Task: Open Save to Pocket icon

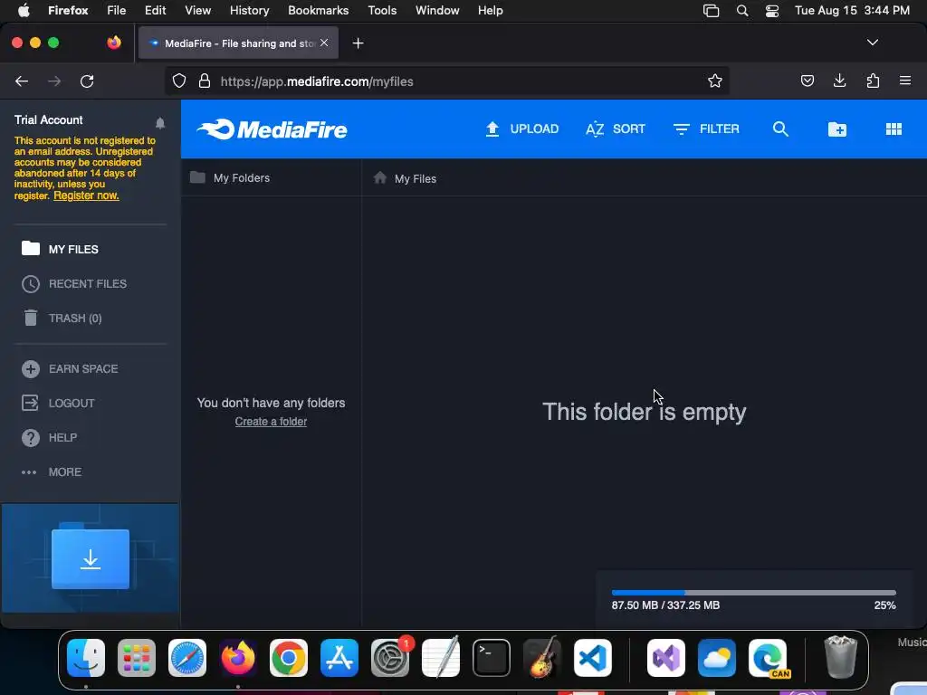Action: (x=807, y=81)
